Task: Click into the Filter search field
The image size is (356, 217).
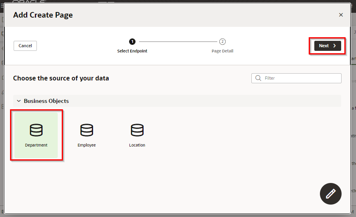Action: coord(301,78)
